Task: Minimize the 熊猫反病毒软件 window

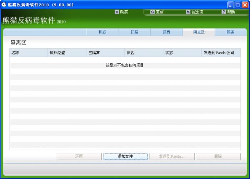Action: tap(230, 5)
